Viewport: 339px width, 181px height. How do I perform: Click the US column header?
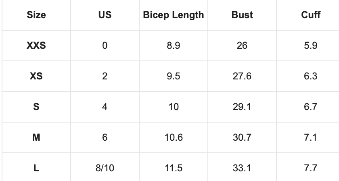pyautogui.click(x=105, y=15)
